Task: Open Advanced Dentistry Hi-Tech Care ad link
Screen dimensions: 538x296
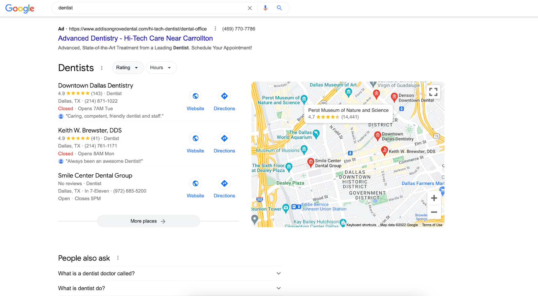Action: (x=136, y=38)
